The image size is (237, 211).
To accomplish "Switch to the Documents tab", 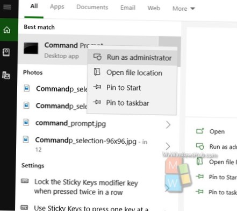I will point(92,7).
